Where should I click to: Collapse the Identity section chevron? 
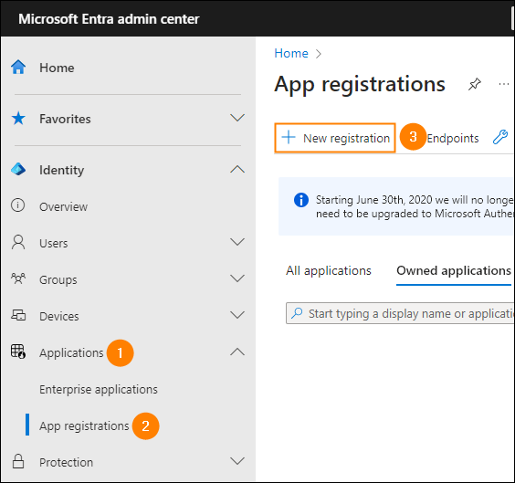pyautogui.click(x=237, y=169)
